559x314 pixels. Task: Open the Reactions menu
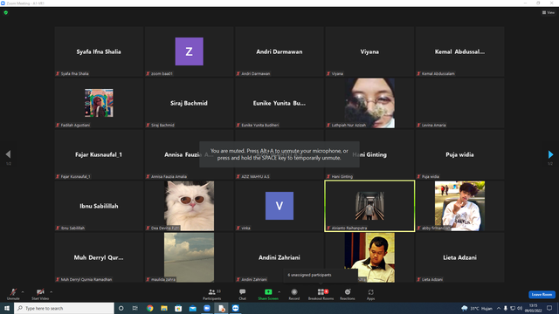click(348, 294)
